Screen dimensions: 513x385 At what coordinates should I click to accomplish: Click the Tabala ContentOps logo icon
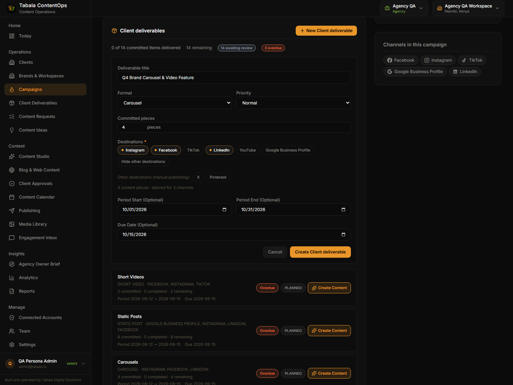(x=11, y=8)
